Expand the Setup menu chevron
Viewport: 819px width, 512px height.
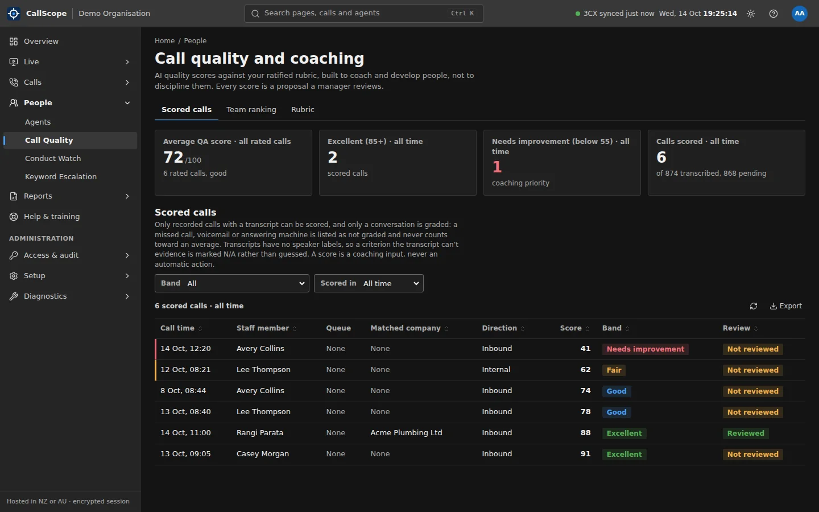click(x=127, y=276)
